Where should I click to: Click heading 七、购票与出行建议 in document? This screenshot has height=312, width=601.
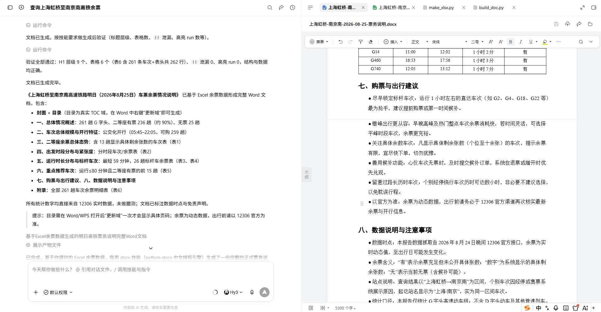[x=388, y=86]
